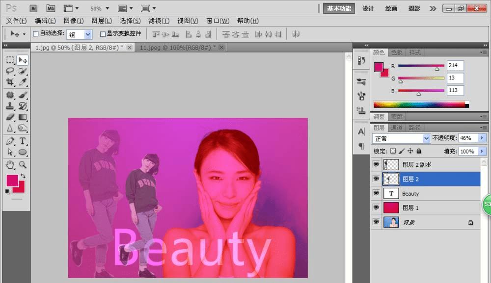Hide the Beauty text layer
Image resolution: width=491 pixels, height=283 pixels.
click(x=376, y=193)
